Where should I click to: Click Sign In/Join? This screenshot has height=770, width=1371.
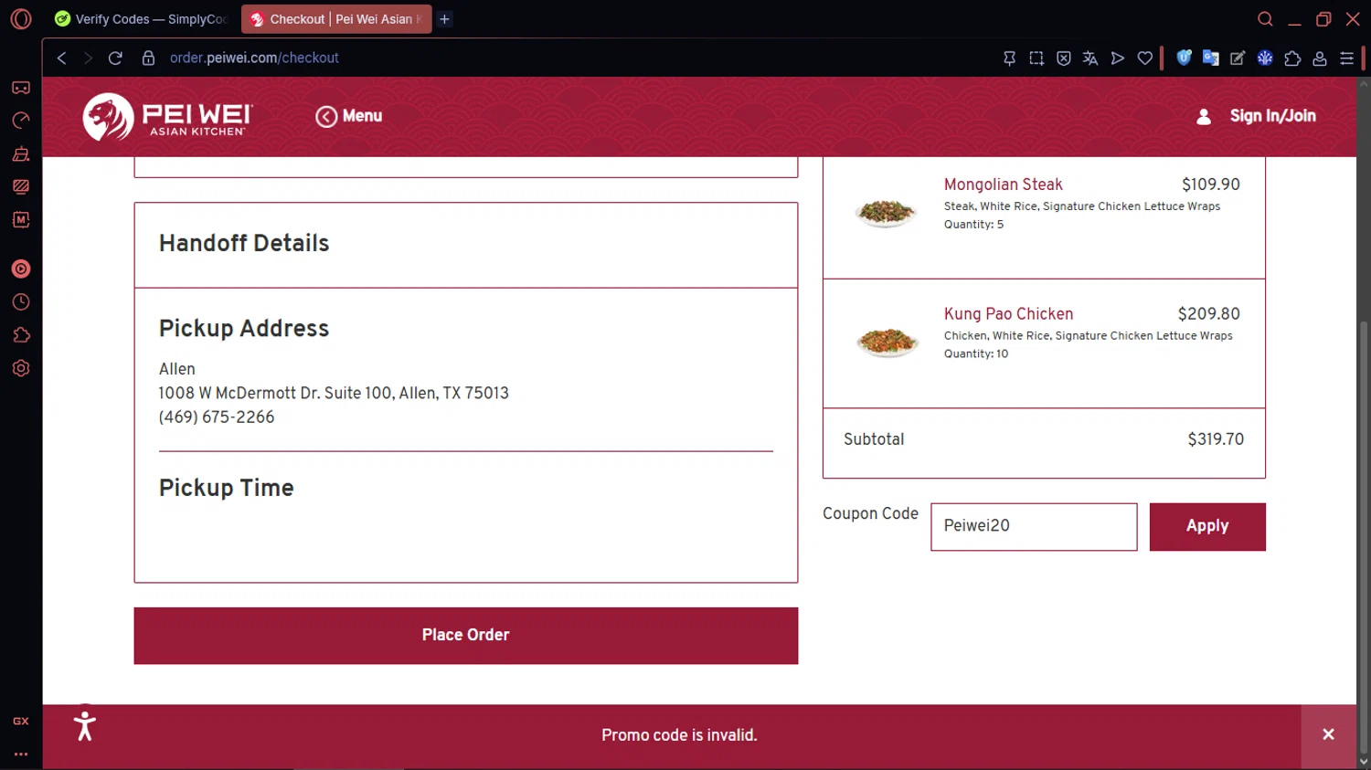coord(1257,116)
